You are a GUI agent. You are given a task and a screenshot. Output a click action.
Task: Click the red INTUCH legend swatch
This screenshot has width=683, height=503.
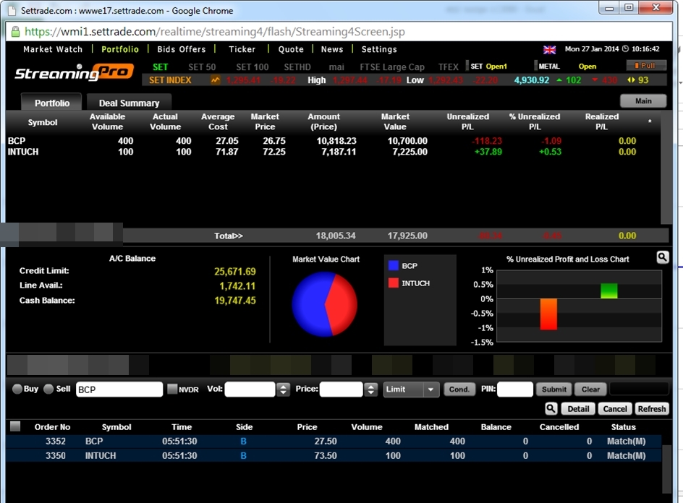393,283
